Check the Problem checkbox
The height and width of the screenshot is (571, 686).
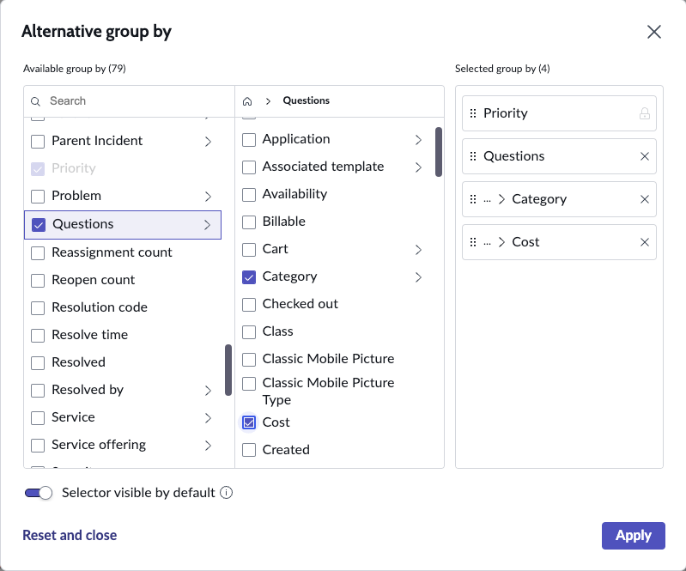(38, 196)
